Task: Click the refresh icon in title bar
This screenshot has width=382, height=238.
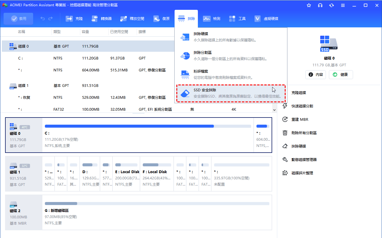Action: [331, 5]
